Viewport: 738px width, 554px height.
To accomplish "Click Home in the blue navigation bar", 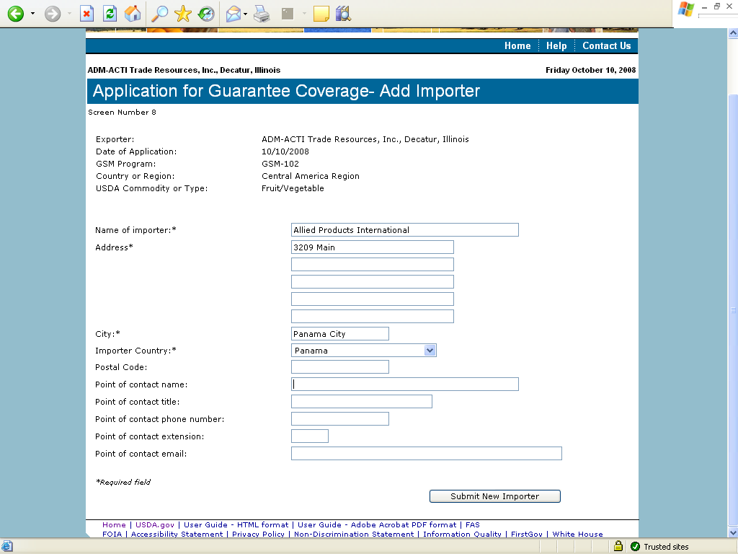I will (517, 45).
